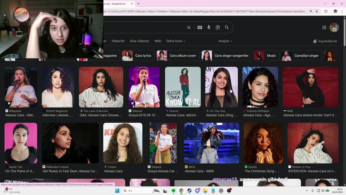Expand the 'Daha fazla' dropdown
The image size is (346, 195).
click(176, 41)
